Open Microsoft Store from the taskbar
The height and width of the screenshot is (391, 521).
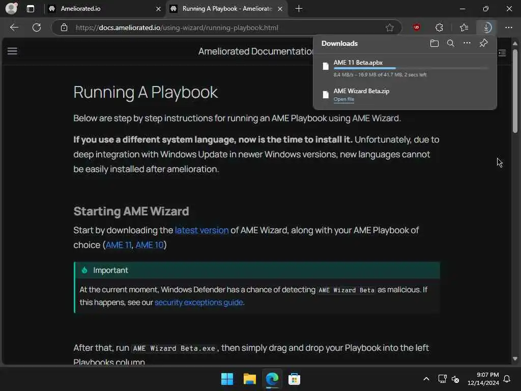(295, 379)
